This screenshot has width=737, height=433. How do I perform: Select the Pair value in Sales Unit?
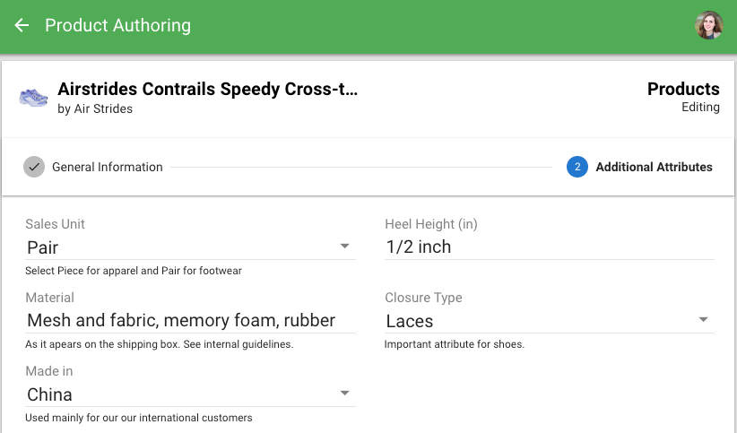(43, 247)
